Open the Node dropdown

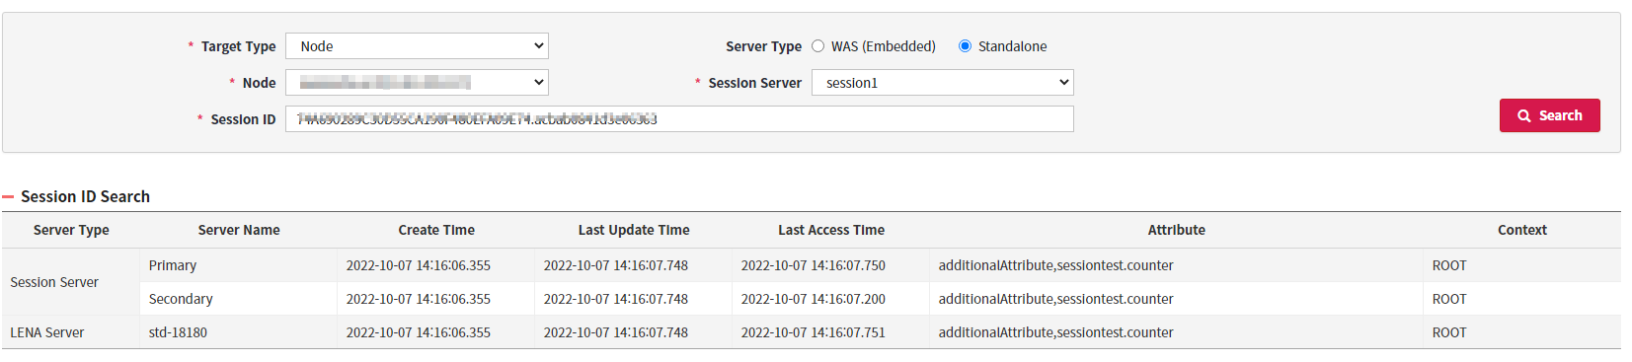pos(417,83)
